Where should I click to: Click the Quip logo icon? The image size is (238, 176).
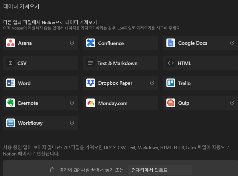[171, 103]
